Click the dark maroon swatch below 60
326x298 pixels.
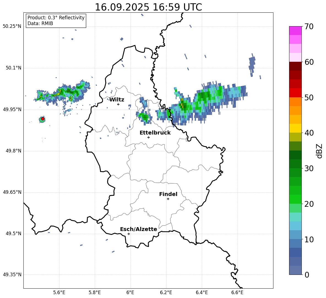[x=295, y=66]
